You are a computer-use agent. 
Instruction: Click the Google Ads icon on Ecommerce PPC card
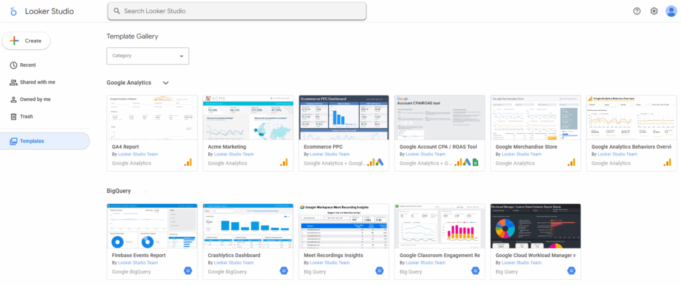(380, 163)
